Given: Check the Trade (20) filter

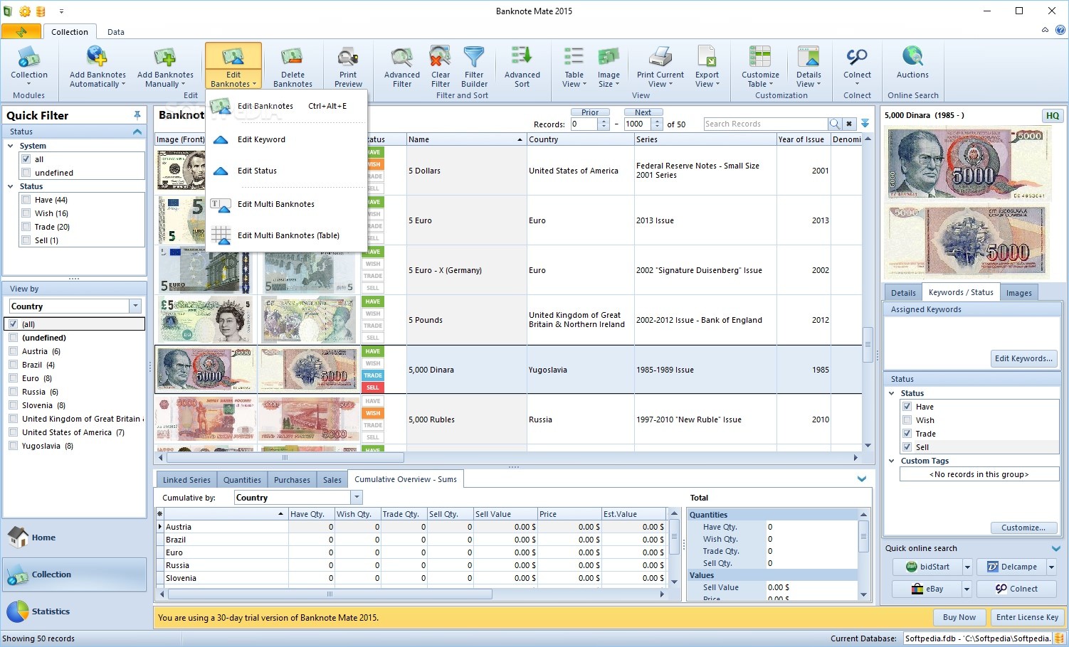Looking at the screenshot, I should click(26, 227).
